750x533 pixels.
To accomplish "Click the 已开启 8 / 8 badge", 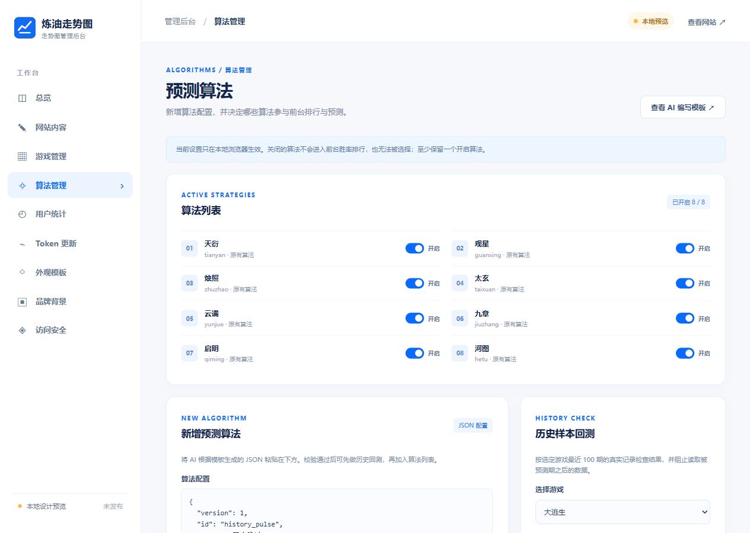I will [x=688, y=203].
